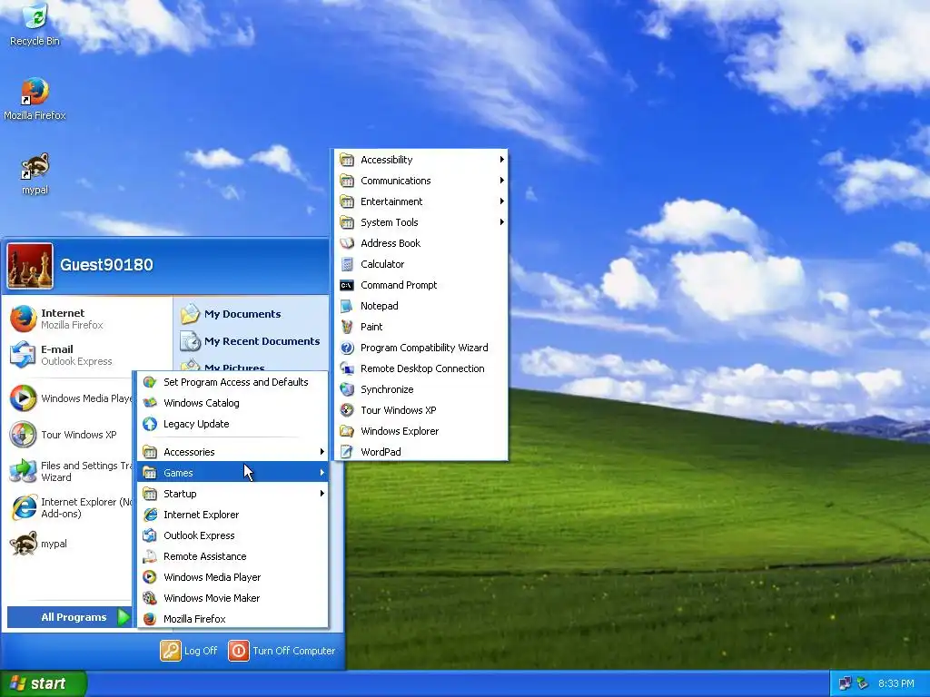This screenshot has height=697, width=930.
Task: Open Remote Assistance from All Programs
Action: pyautogui.click(x=232, y=556)
